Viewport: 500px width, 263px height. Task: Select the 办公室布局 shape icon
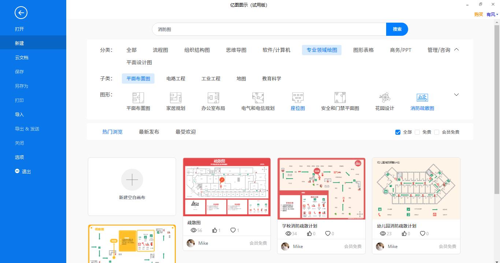pyautogui.click(x=213, y=98)
